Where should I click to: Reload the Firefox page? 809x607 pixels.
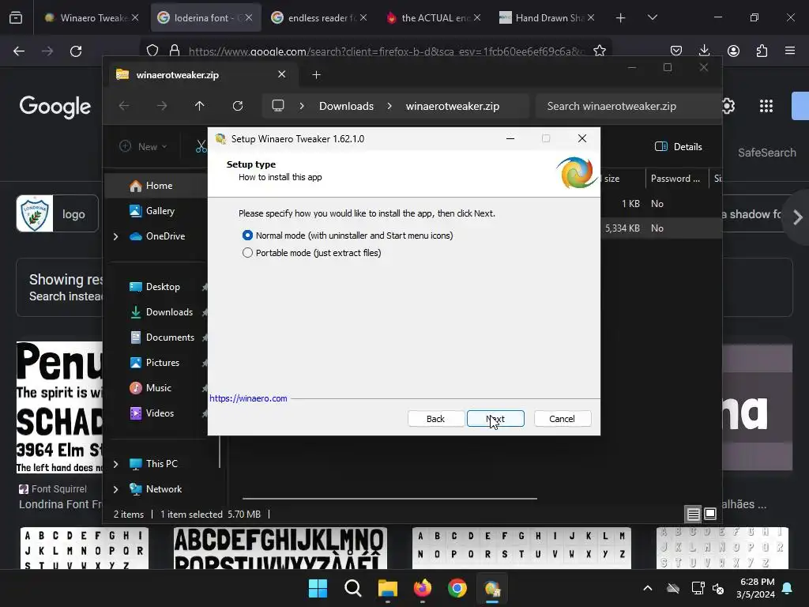click(x=76, y=51)
